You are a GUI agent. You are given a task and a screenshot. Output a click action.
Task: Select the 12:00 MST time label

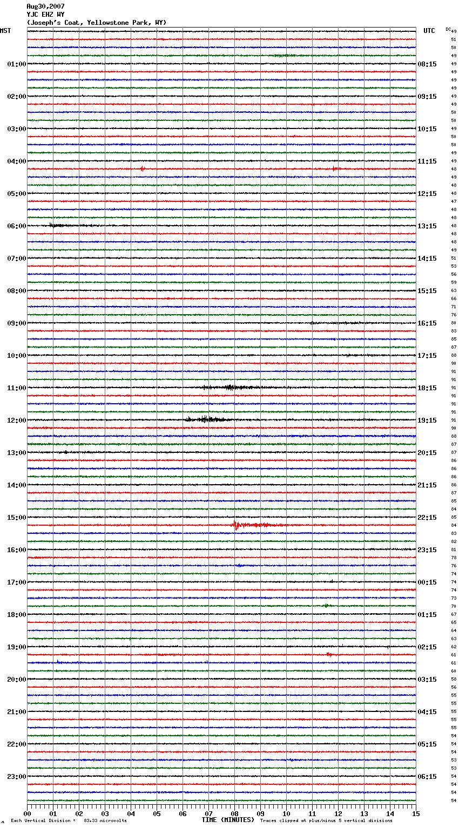17,420
